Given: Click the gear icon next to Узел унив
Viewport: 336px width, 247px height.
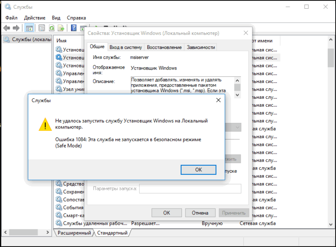Looking at the screenshot, I should (59, 89).
